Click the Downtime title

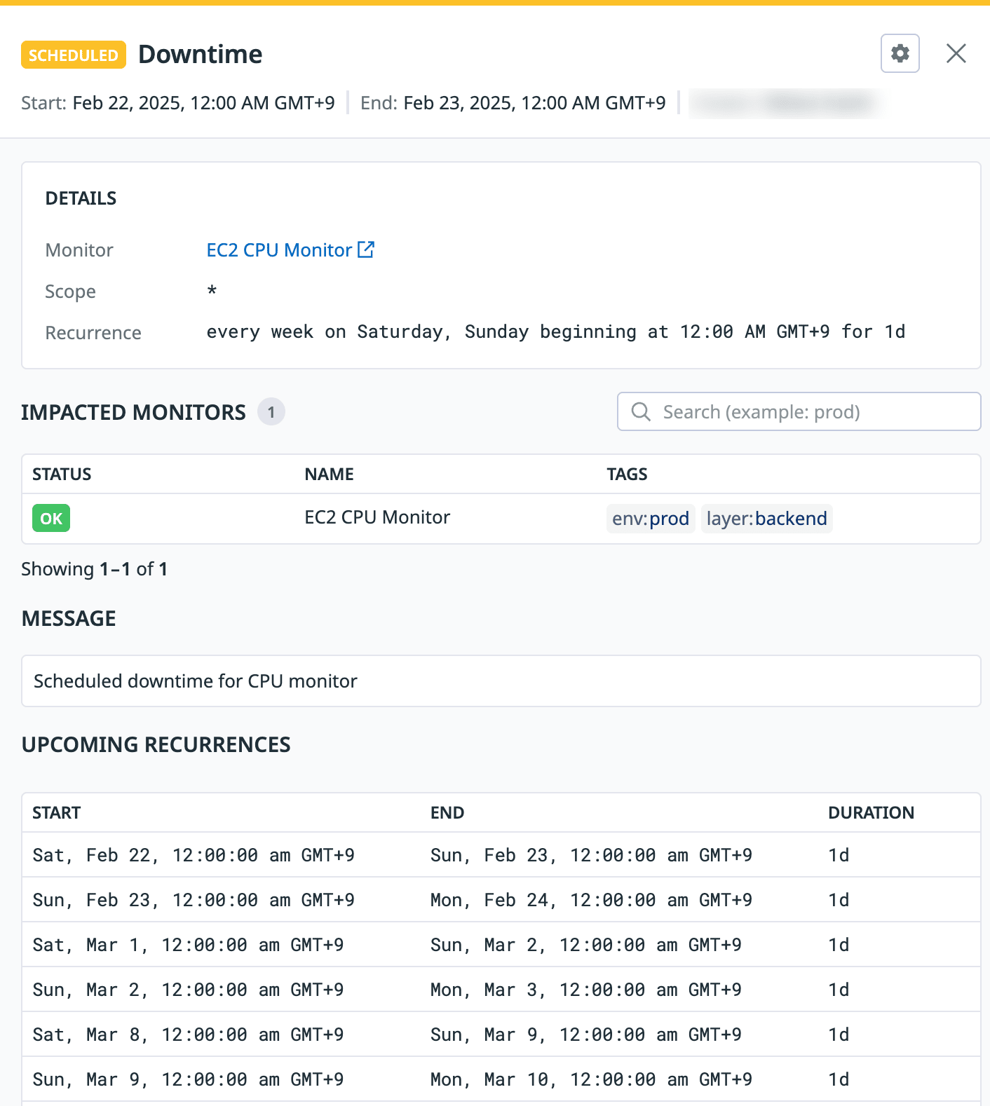(x=201, y=55)
